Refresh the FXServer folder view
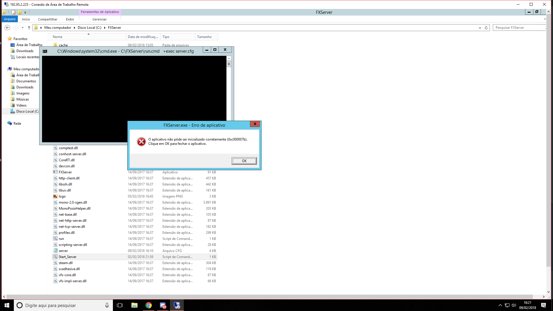This screenshot has height=311, width=553. (486, 28)
